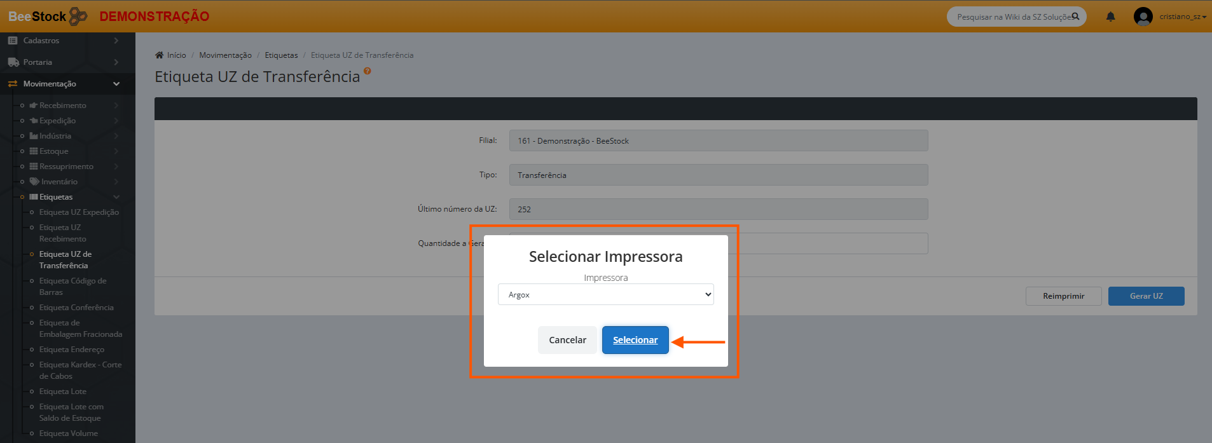This screenshot has width=1212, height=443.
Task: Click the Gerar UZ button
Action: [x=1146, y=296]
